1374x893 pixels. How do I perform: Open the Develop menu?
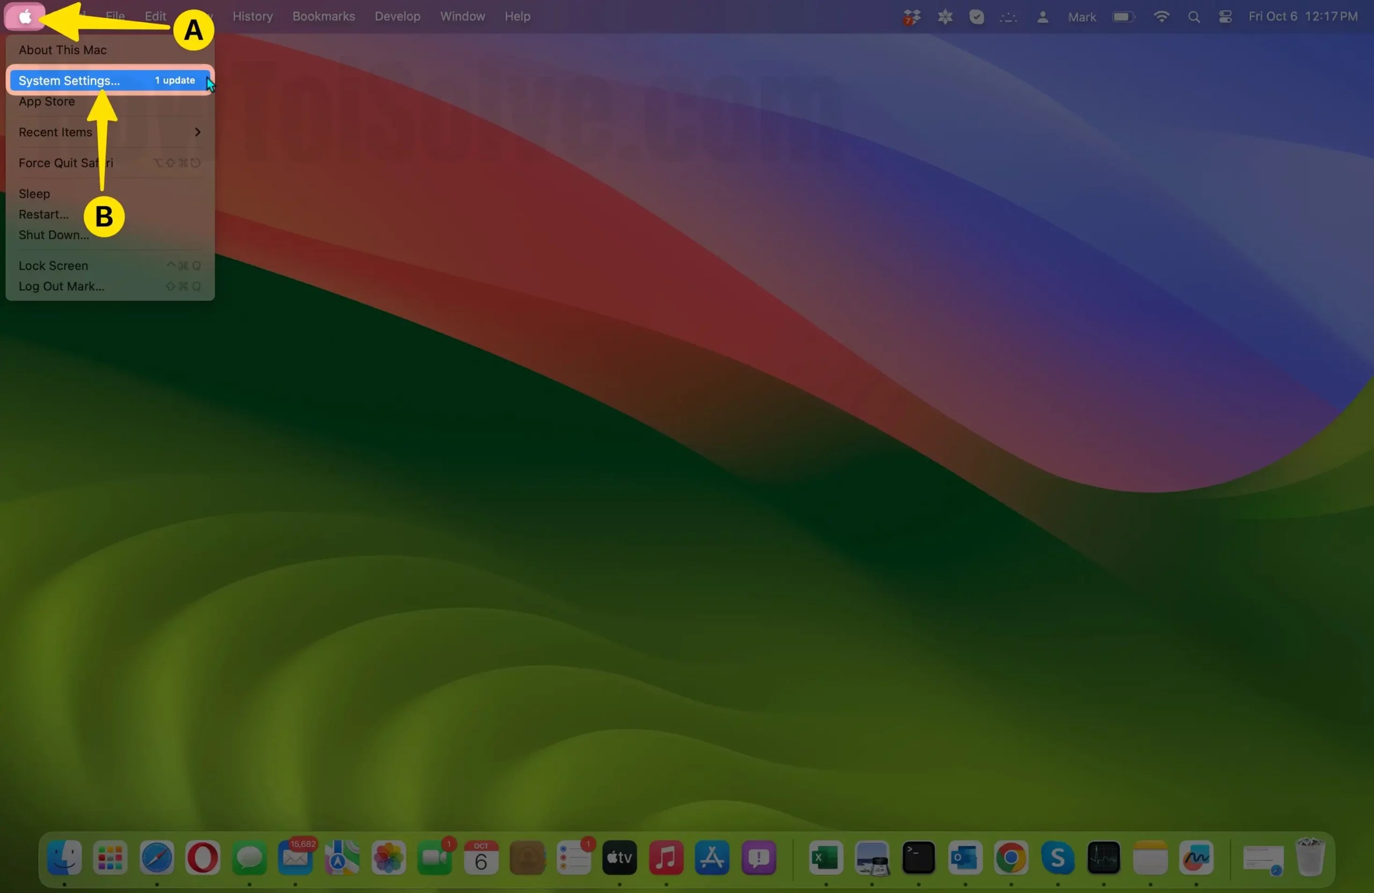(397, 16)
